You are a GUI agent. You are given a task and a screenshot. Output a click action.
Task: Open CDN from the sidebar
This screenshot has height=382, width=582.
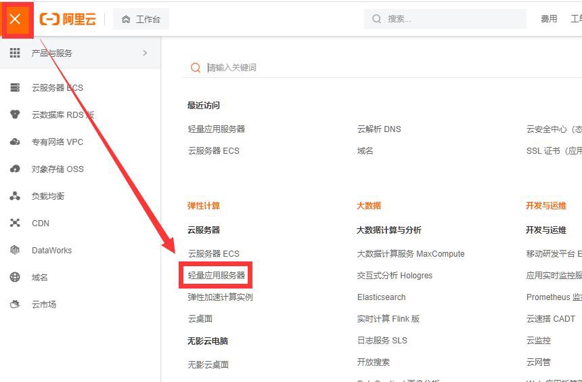[41, 223]
